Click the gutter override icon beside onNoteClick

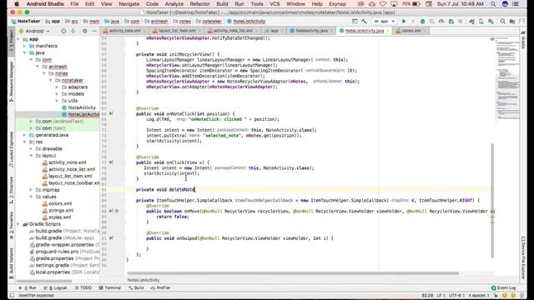[x=111, y=113]
